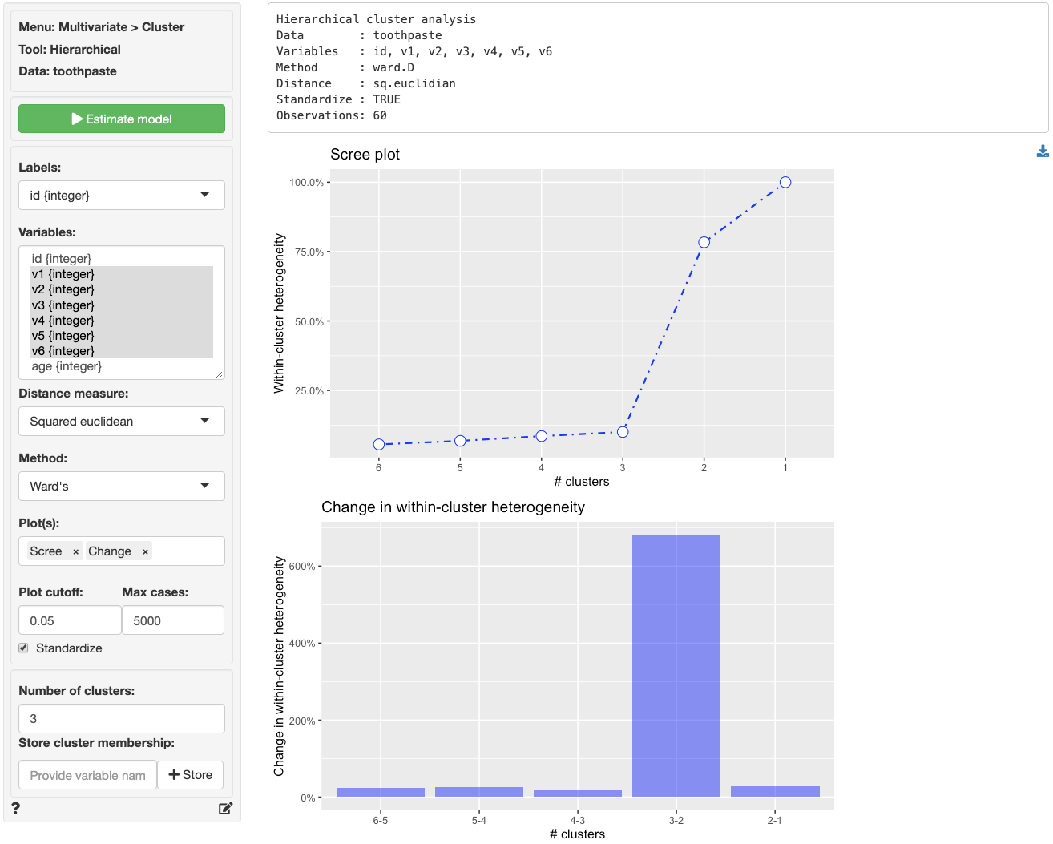Click the Store button

[191, 775]
